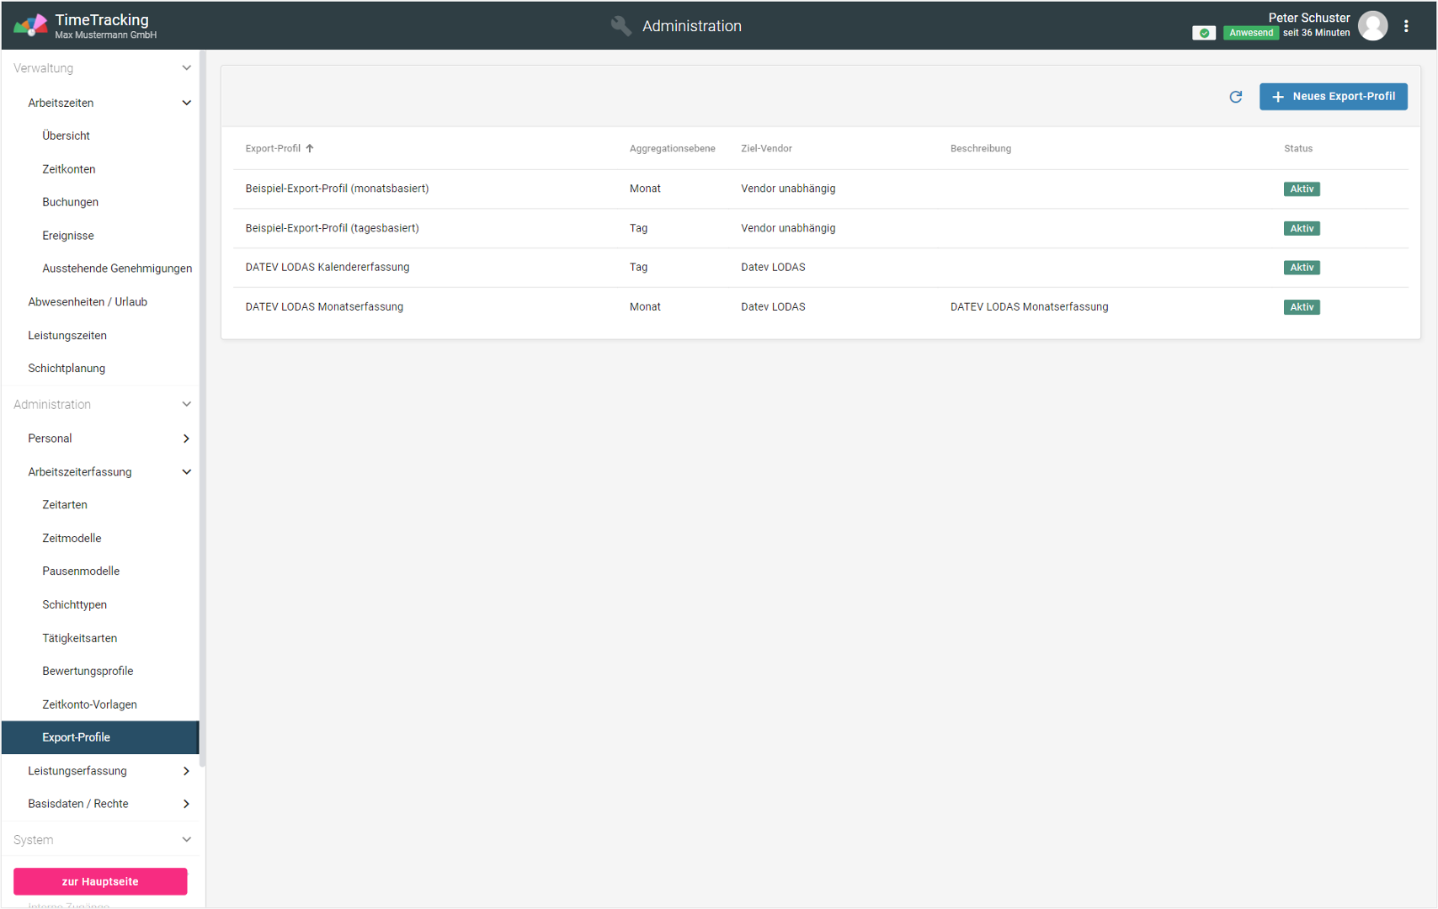Open DATEV LODAS Kalendererfassung profile row
1438x909 pixels.
point(328,268)
